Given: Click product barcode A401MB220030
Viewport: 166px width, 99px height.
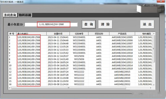Looking at the screenshot, I should tap(122, 78).
